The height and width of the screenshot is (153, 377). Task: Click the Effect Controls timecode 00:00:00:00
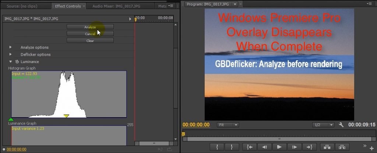tap(17, 149)
